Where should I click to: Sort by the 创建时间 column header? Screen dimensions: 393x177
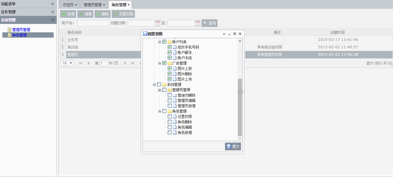pos(338,32)
